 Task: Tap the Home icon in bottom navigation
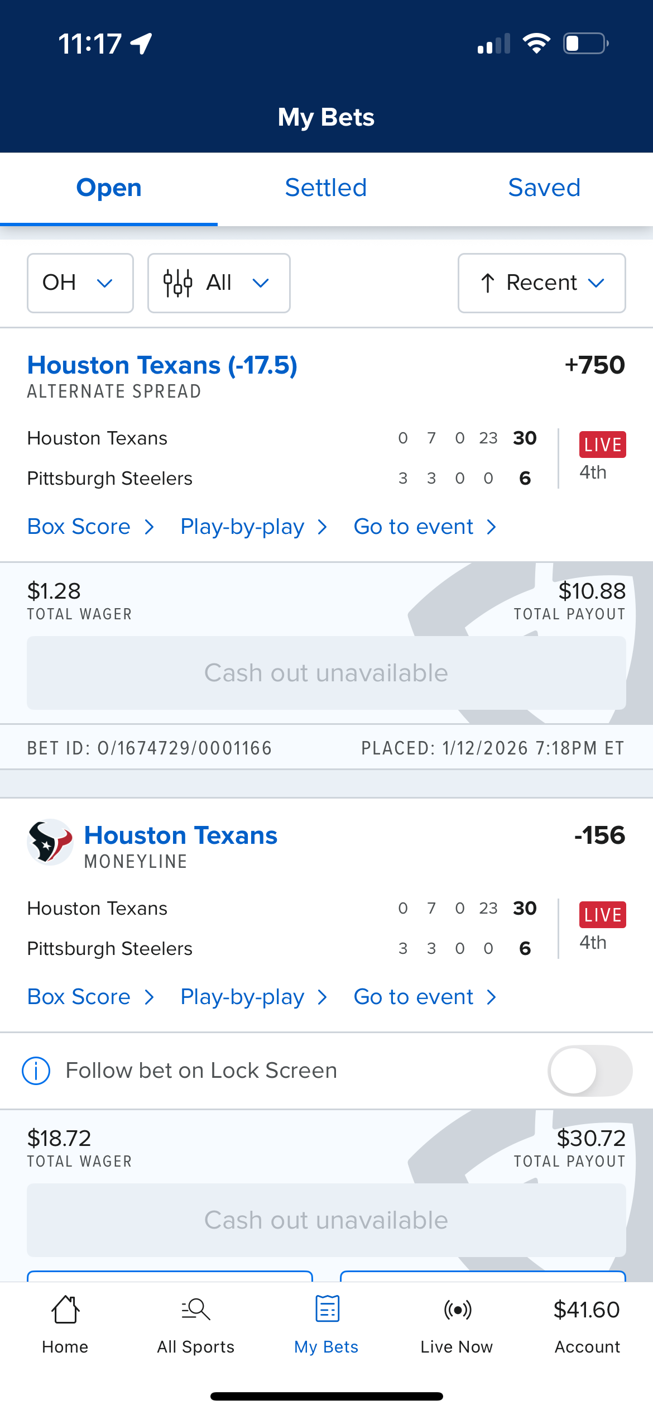[x=65, y=1310]
